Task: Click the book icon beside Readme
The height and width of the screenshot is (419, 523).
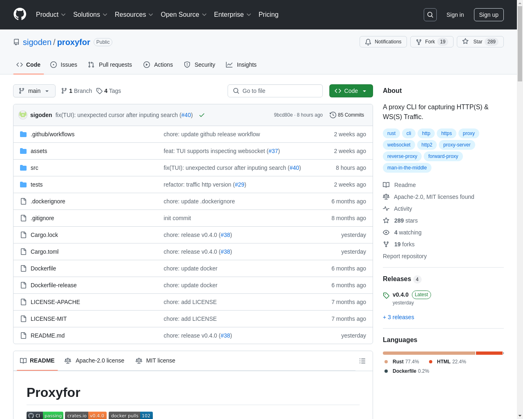Action: (x=386, y=185)
